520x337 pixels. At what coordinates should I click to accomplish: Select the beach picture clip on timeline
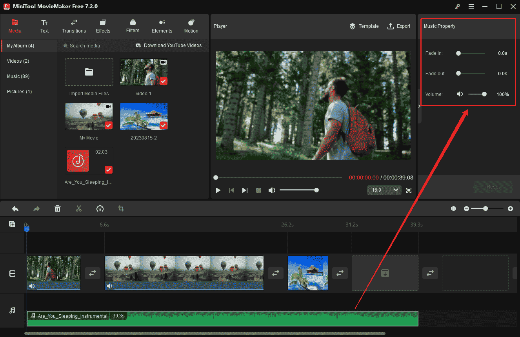[x=308, y=273]
